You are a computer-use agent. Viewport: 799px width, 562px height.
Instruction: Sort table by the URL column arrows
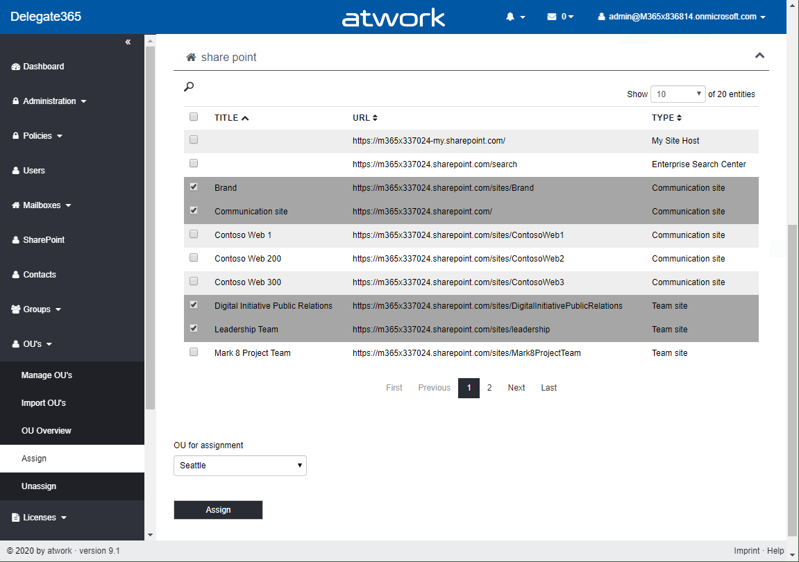(x=375, y=118)
